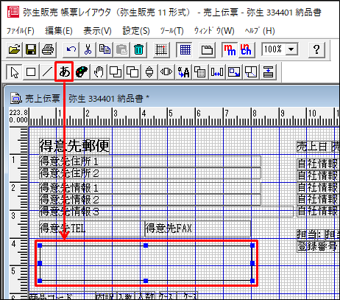Select the 担当: label field
The width and height of the screenshot is (340, 300).
click(x=310, y=234)
